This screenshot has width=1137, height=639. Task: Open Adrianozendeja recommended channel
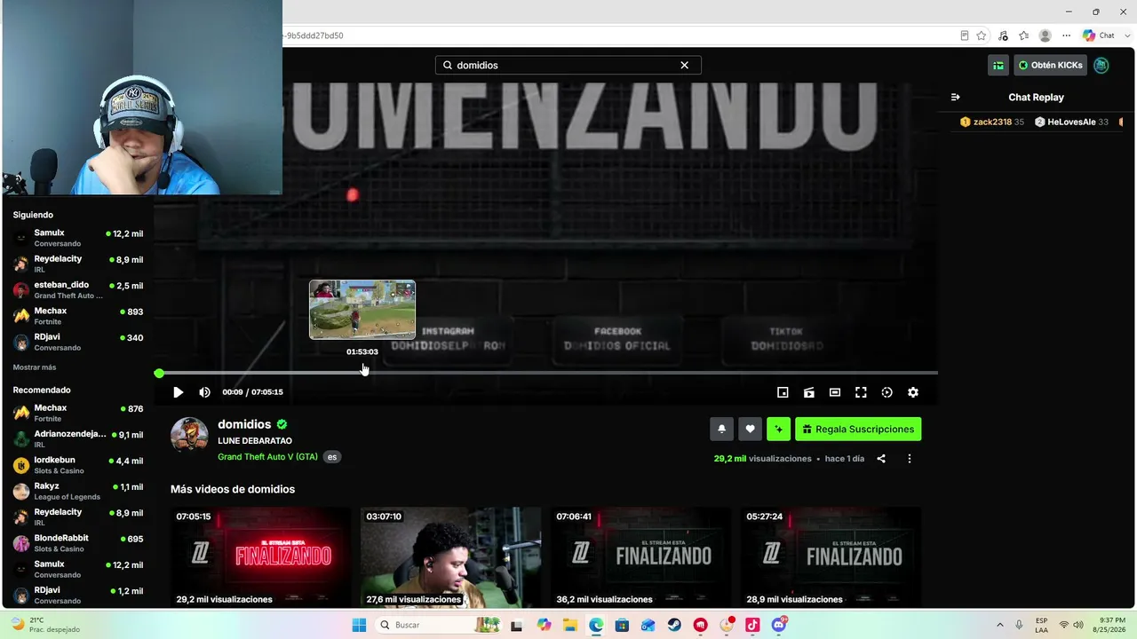coord(78,438)
